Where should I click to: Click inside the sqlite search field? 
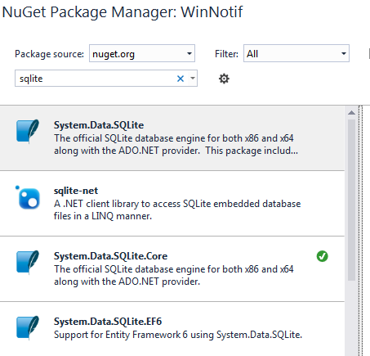pos(96,79)
